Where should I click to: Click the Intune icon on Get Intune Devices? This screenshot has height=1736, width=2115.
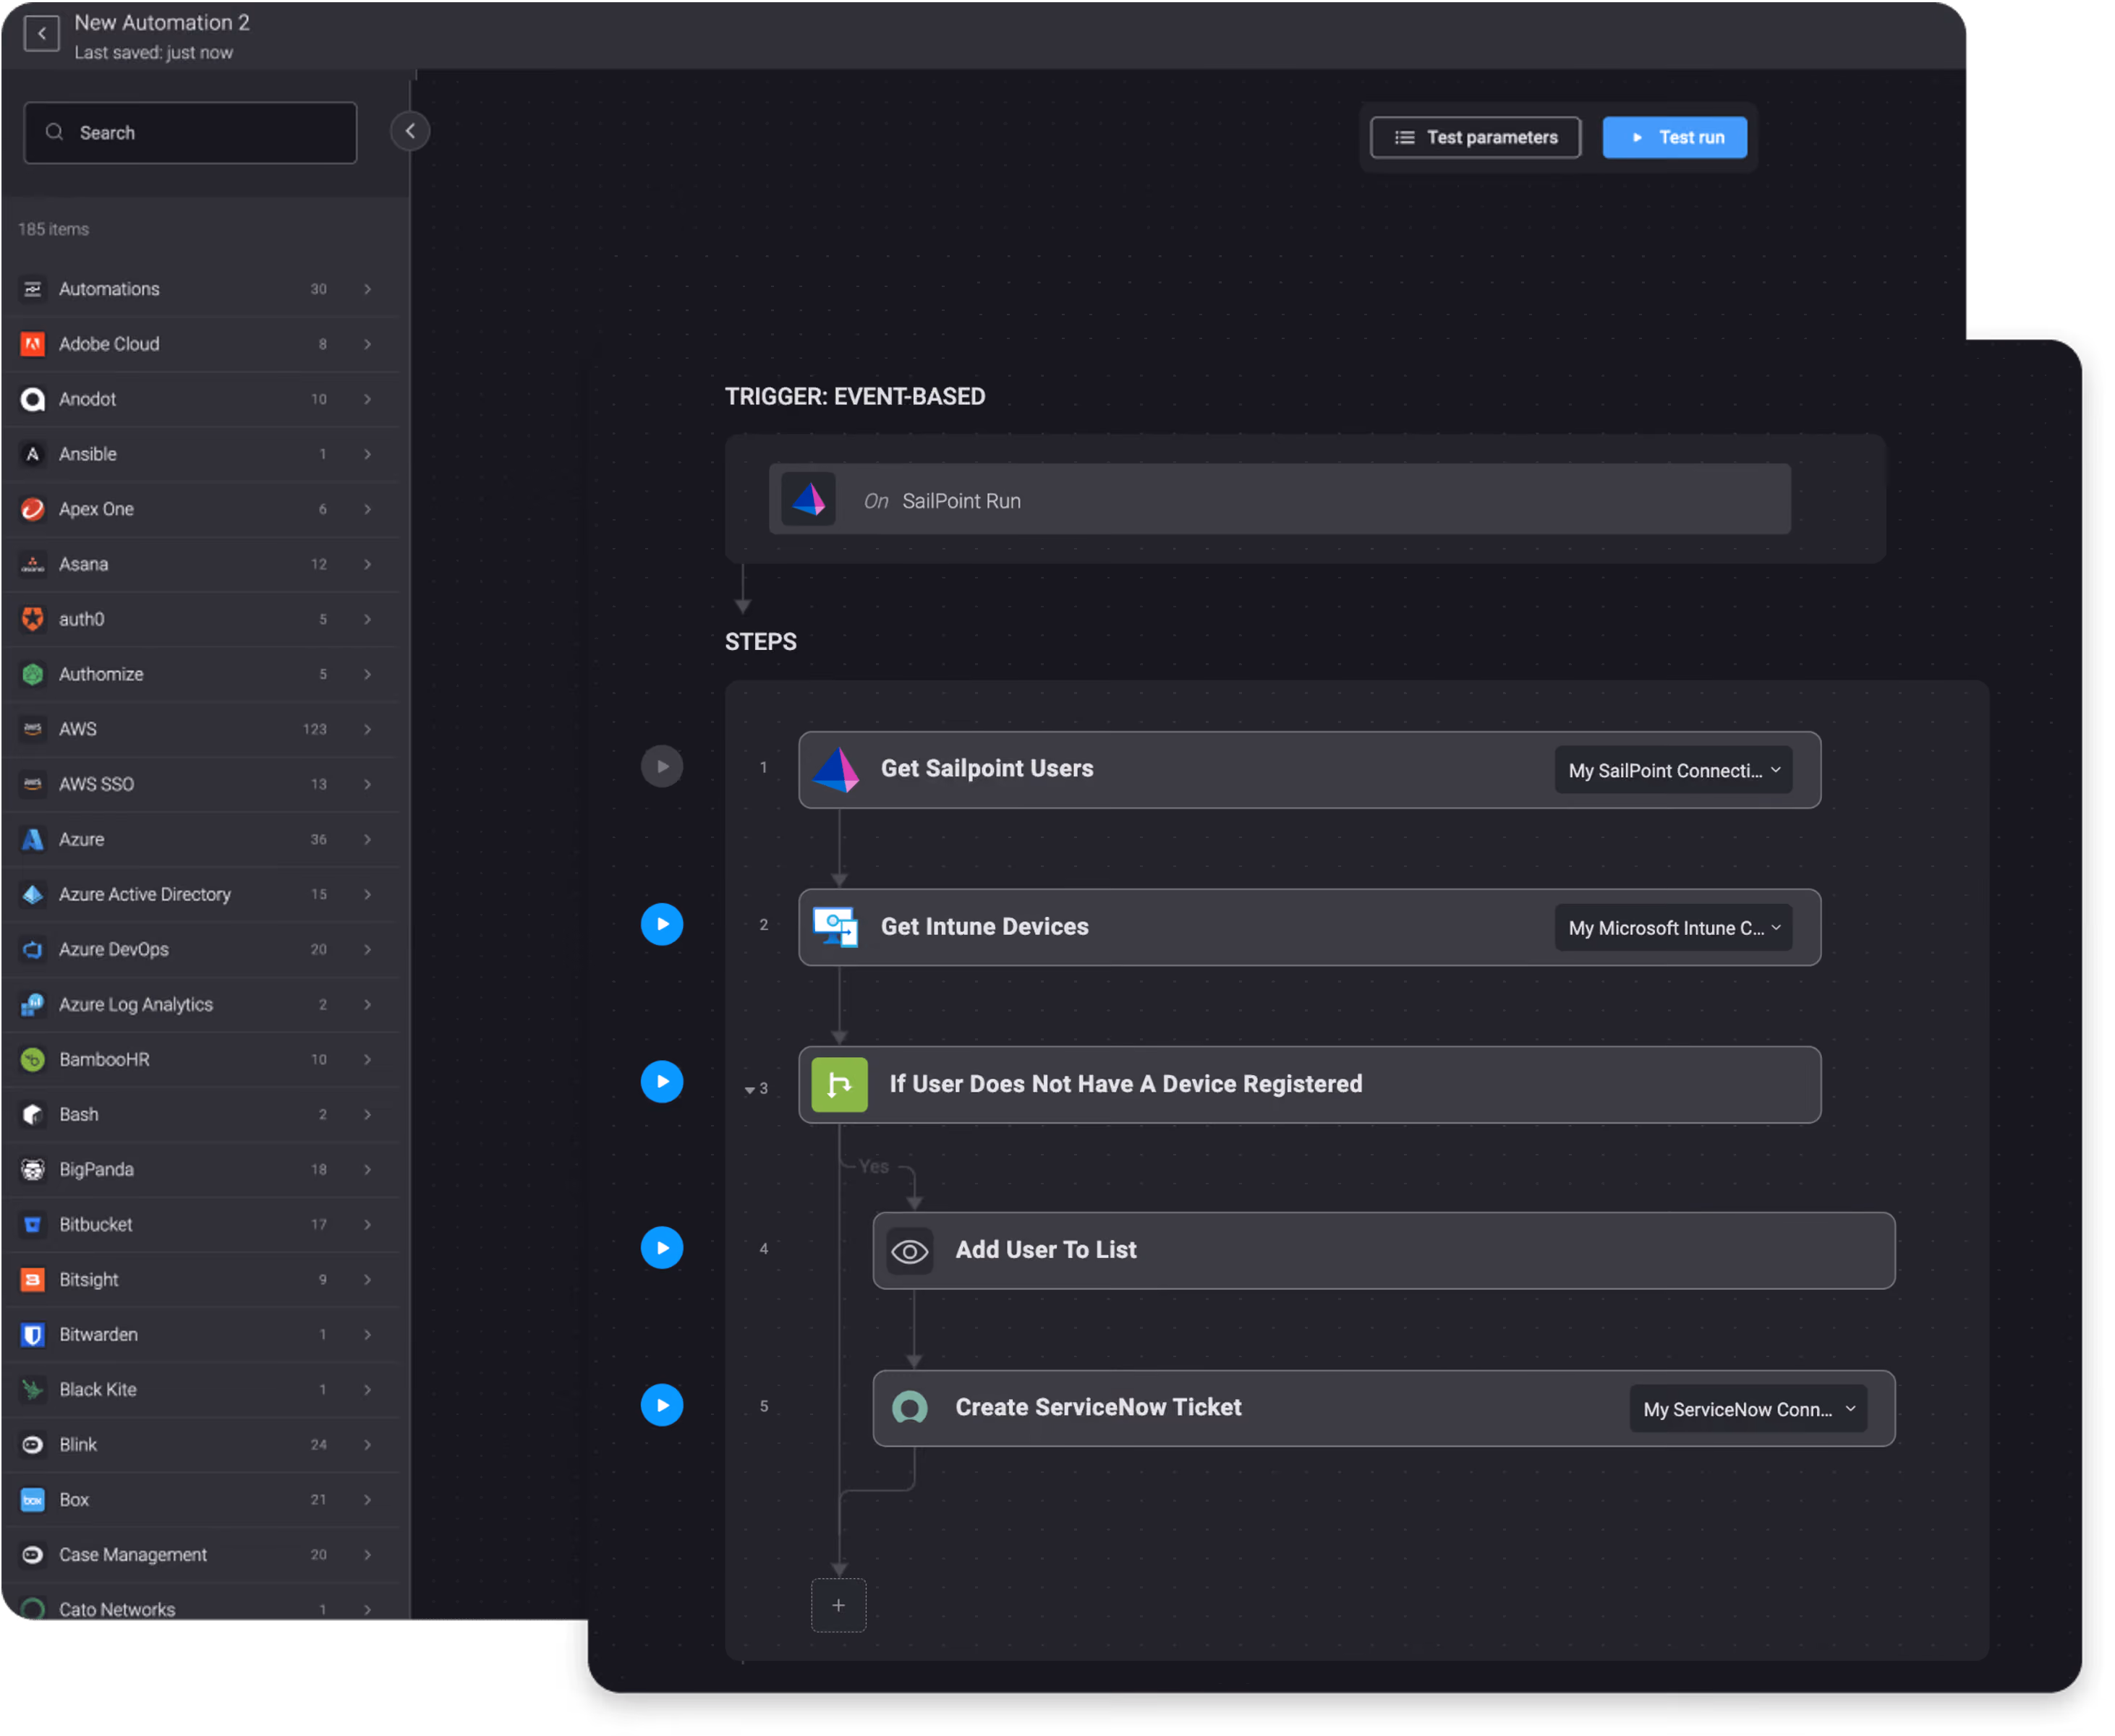pos(836,927)
